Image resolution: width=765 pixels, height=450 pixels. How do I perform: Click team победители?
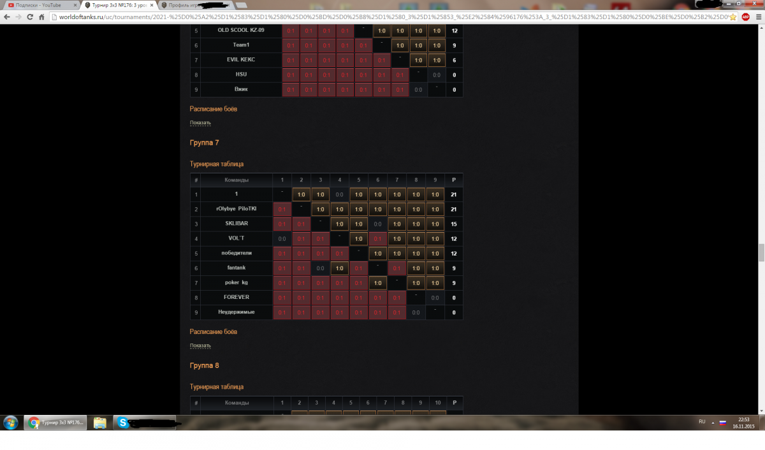[236, 253]
